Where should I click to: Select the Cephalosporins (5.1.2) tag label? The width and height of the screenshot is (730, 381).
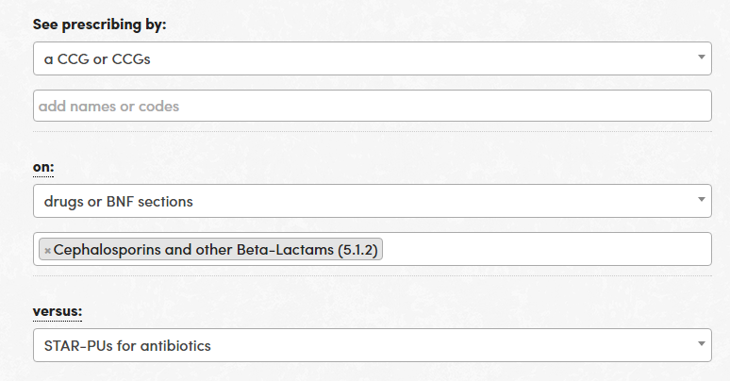218,250
